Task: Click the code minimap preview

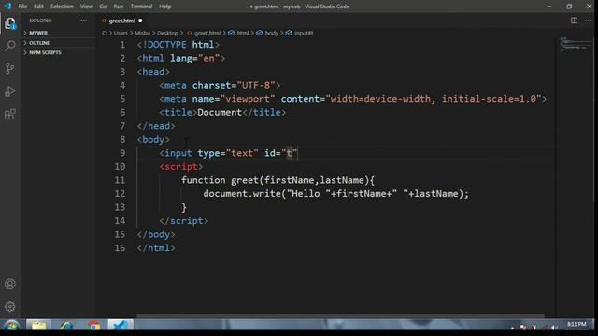Action: click(x=576, y=44)
